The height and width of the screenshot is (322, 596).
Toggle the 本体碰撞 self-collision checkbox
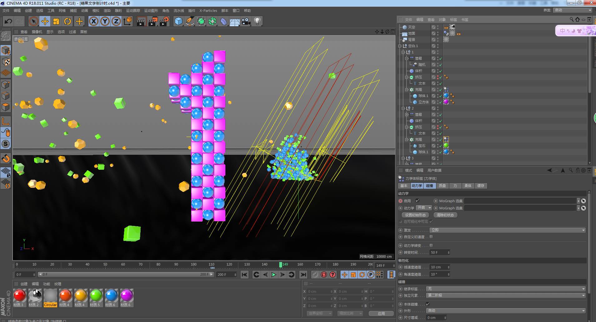coord(428,304)
